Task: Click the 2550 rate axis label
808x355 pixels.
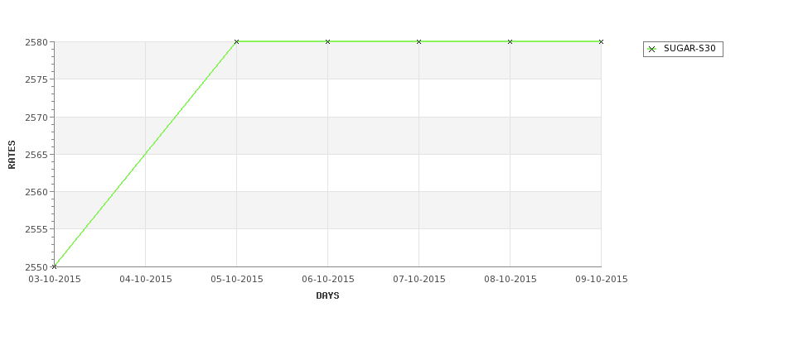Action: pos(36,267)
